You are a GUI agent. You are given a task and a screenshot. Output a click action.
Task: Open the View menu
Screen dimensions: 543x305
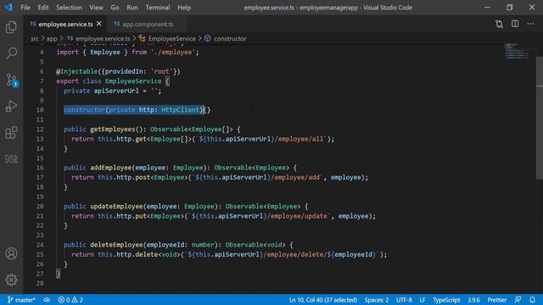click(x=96, y=8)
